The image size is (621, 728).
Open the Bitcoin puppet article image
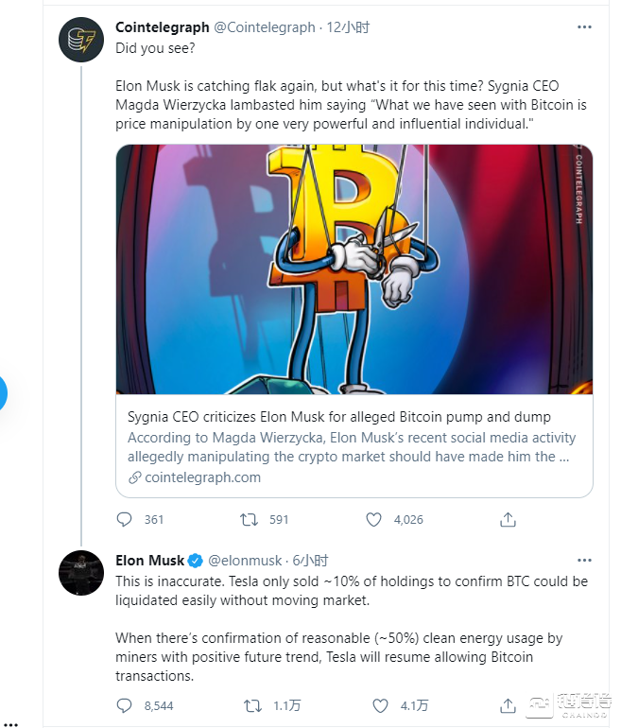click(x=354, y=269)
